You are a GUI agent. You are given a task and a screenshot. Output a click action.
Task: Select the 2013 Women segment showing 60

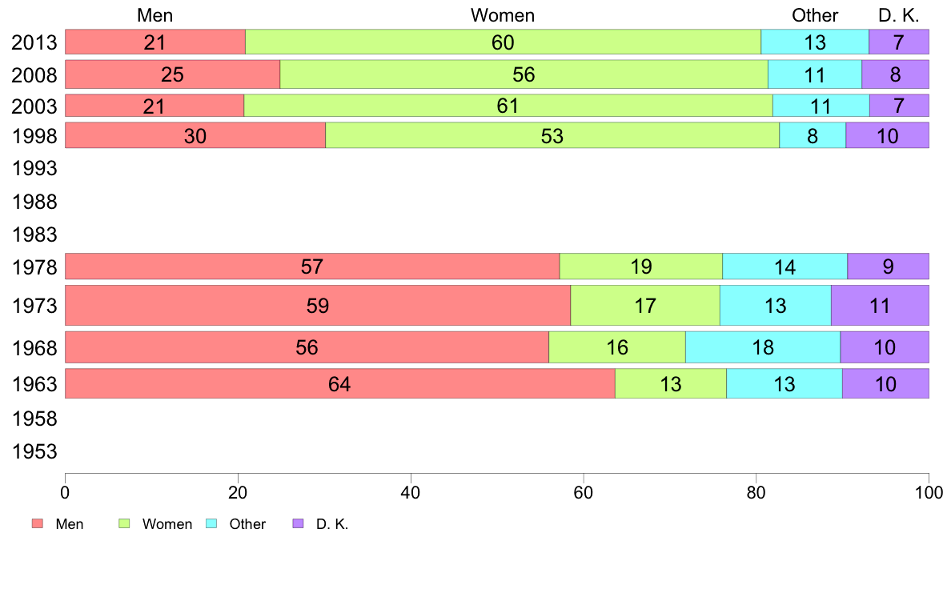click(503, 42)
